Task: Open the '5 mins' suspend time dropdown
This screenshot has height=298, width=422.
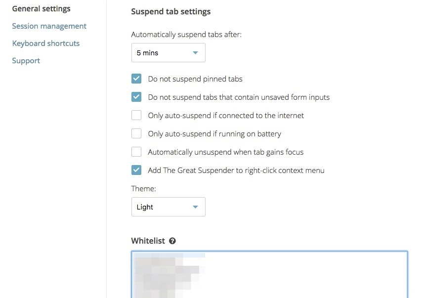Action: 168,53
